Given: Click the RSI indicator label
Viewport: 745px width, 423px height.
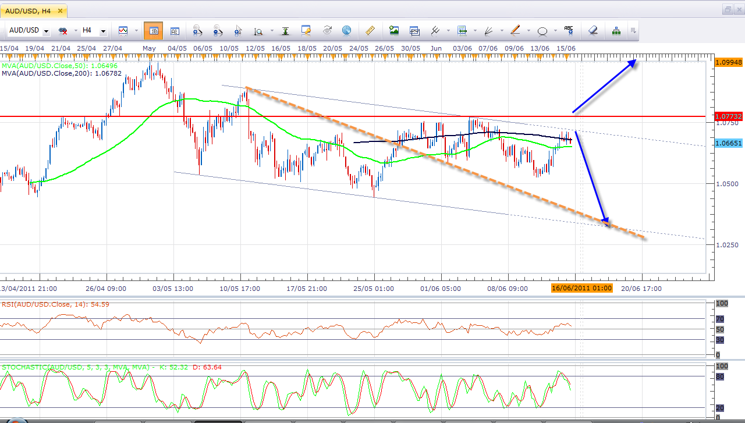Looking at the screenshot, I should [55, 304].
